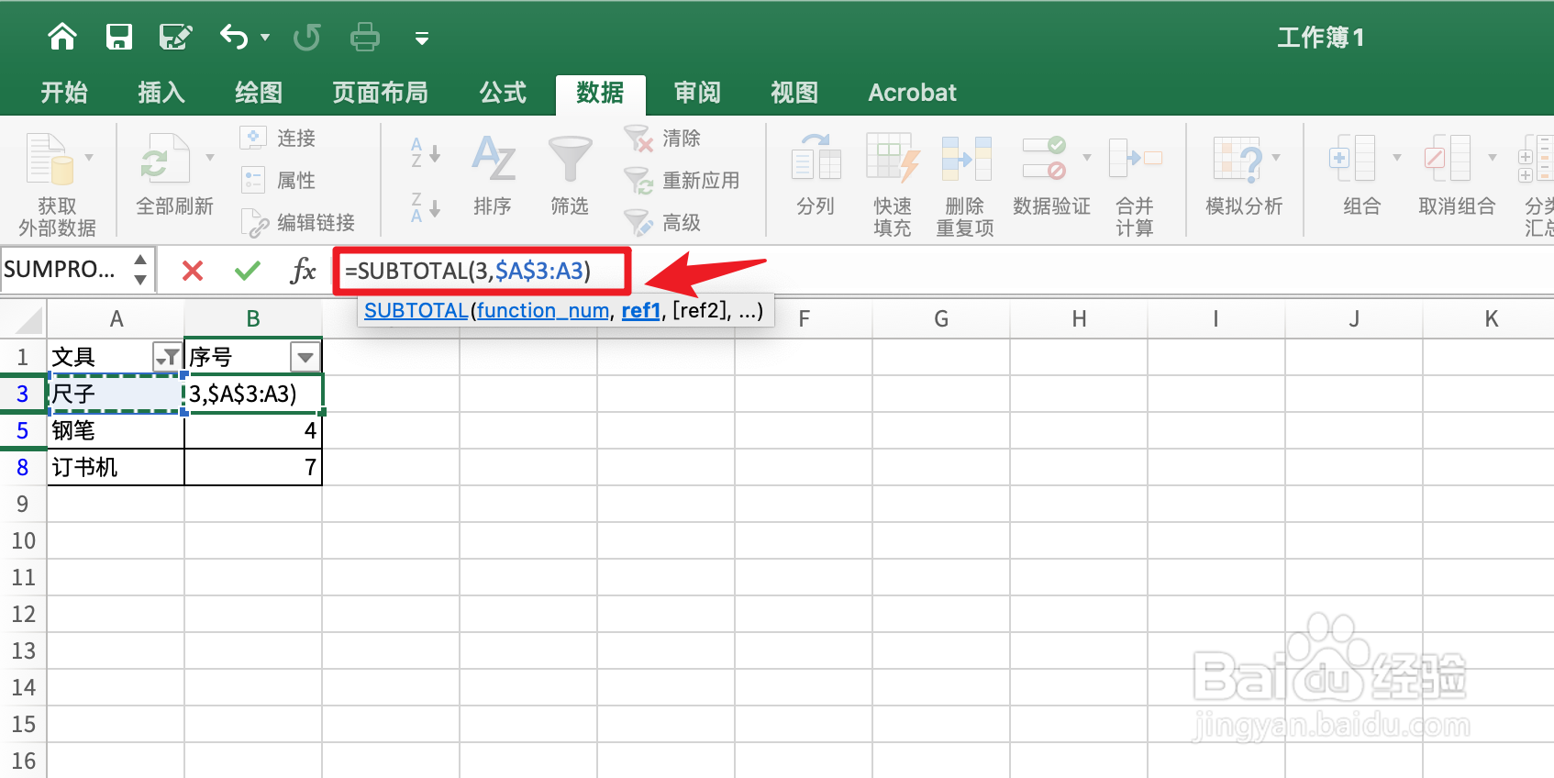Select column A header
The image size is (1554, 778).
point(117,318)
